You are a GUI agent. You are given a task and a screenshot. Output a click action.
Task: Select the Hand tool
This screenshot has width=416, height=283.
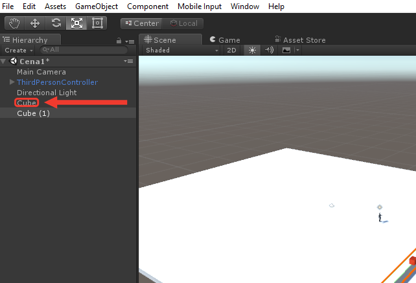click(14, 23)
